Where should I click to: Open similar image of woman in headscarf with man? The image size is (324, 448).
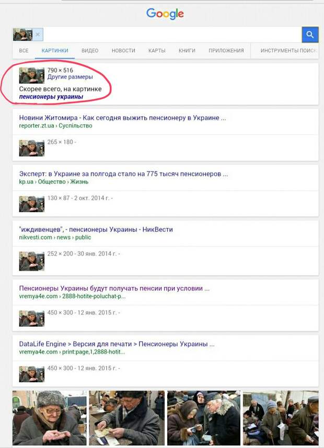pos(204,418)
